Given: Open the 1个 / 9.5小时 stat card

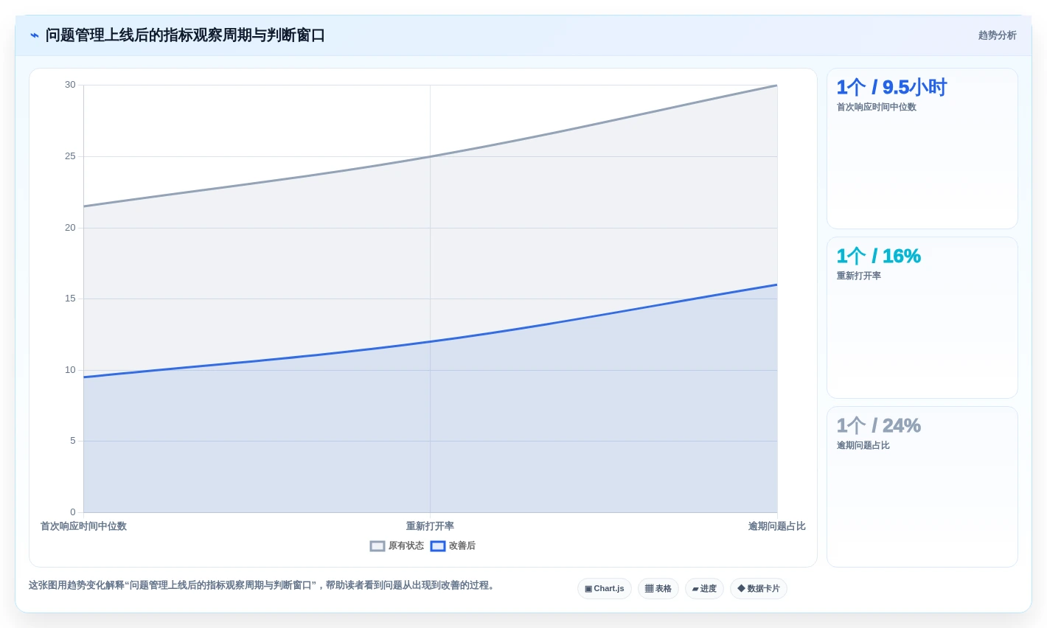Looking at the screenshot, I should [x=922, y=149].
